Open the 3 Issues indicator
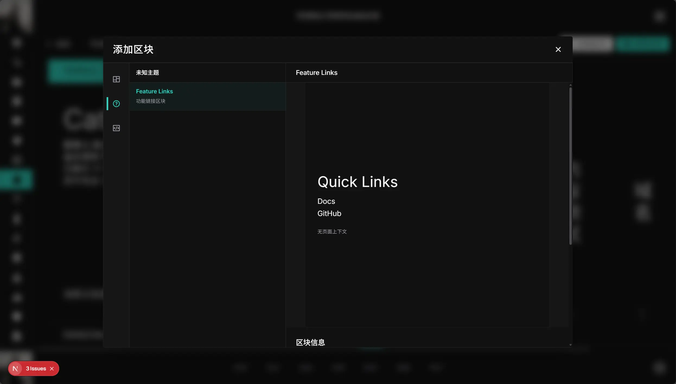This screenshot has height=384, width=676. click(x=36, y=369)
